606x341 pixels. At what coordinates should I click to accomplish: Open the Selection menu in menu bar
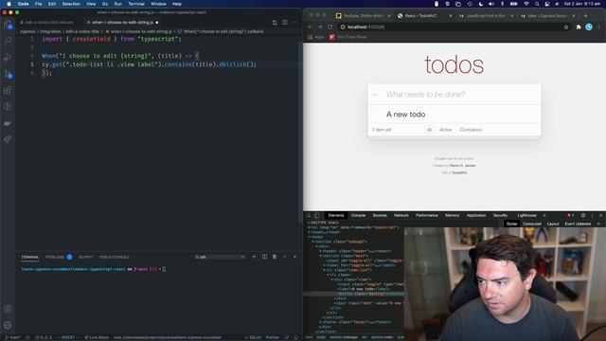coord(71,4)
